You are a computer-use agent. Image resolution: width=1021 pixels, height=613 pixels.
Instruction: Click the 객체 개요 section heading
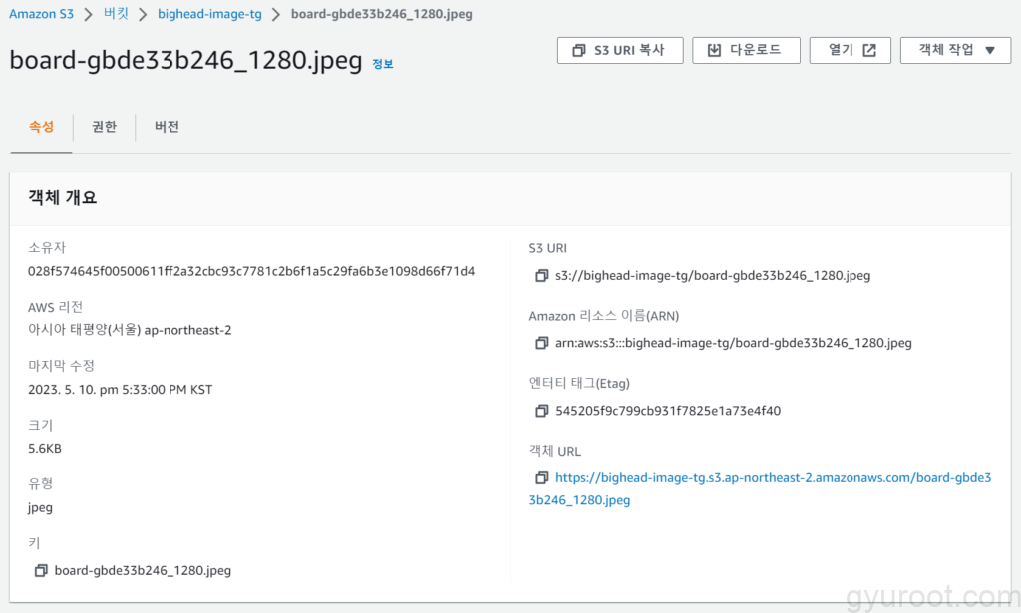coord(63,197)
